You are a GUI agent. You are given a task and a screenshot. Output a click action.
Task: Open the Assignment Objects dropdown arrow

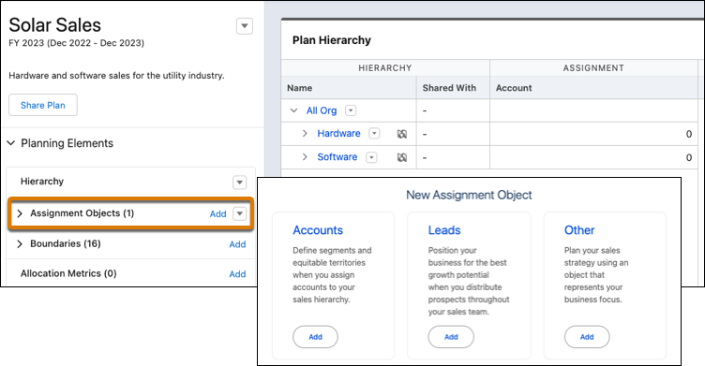tap(240, 213)
